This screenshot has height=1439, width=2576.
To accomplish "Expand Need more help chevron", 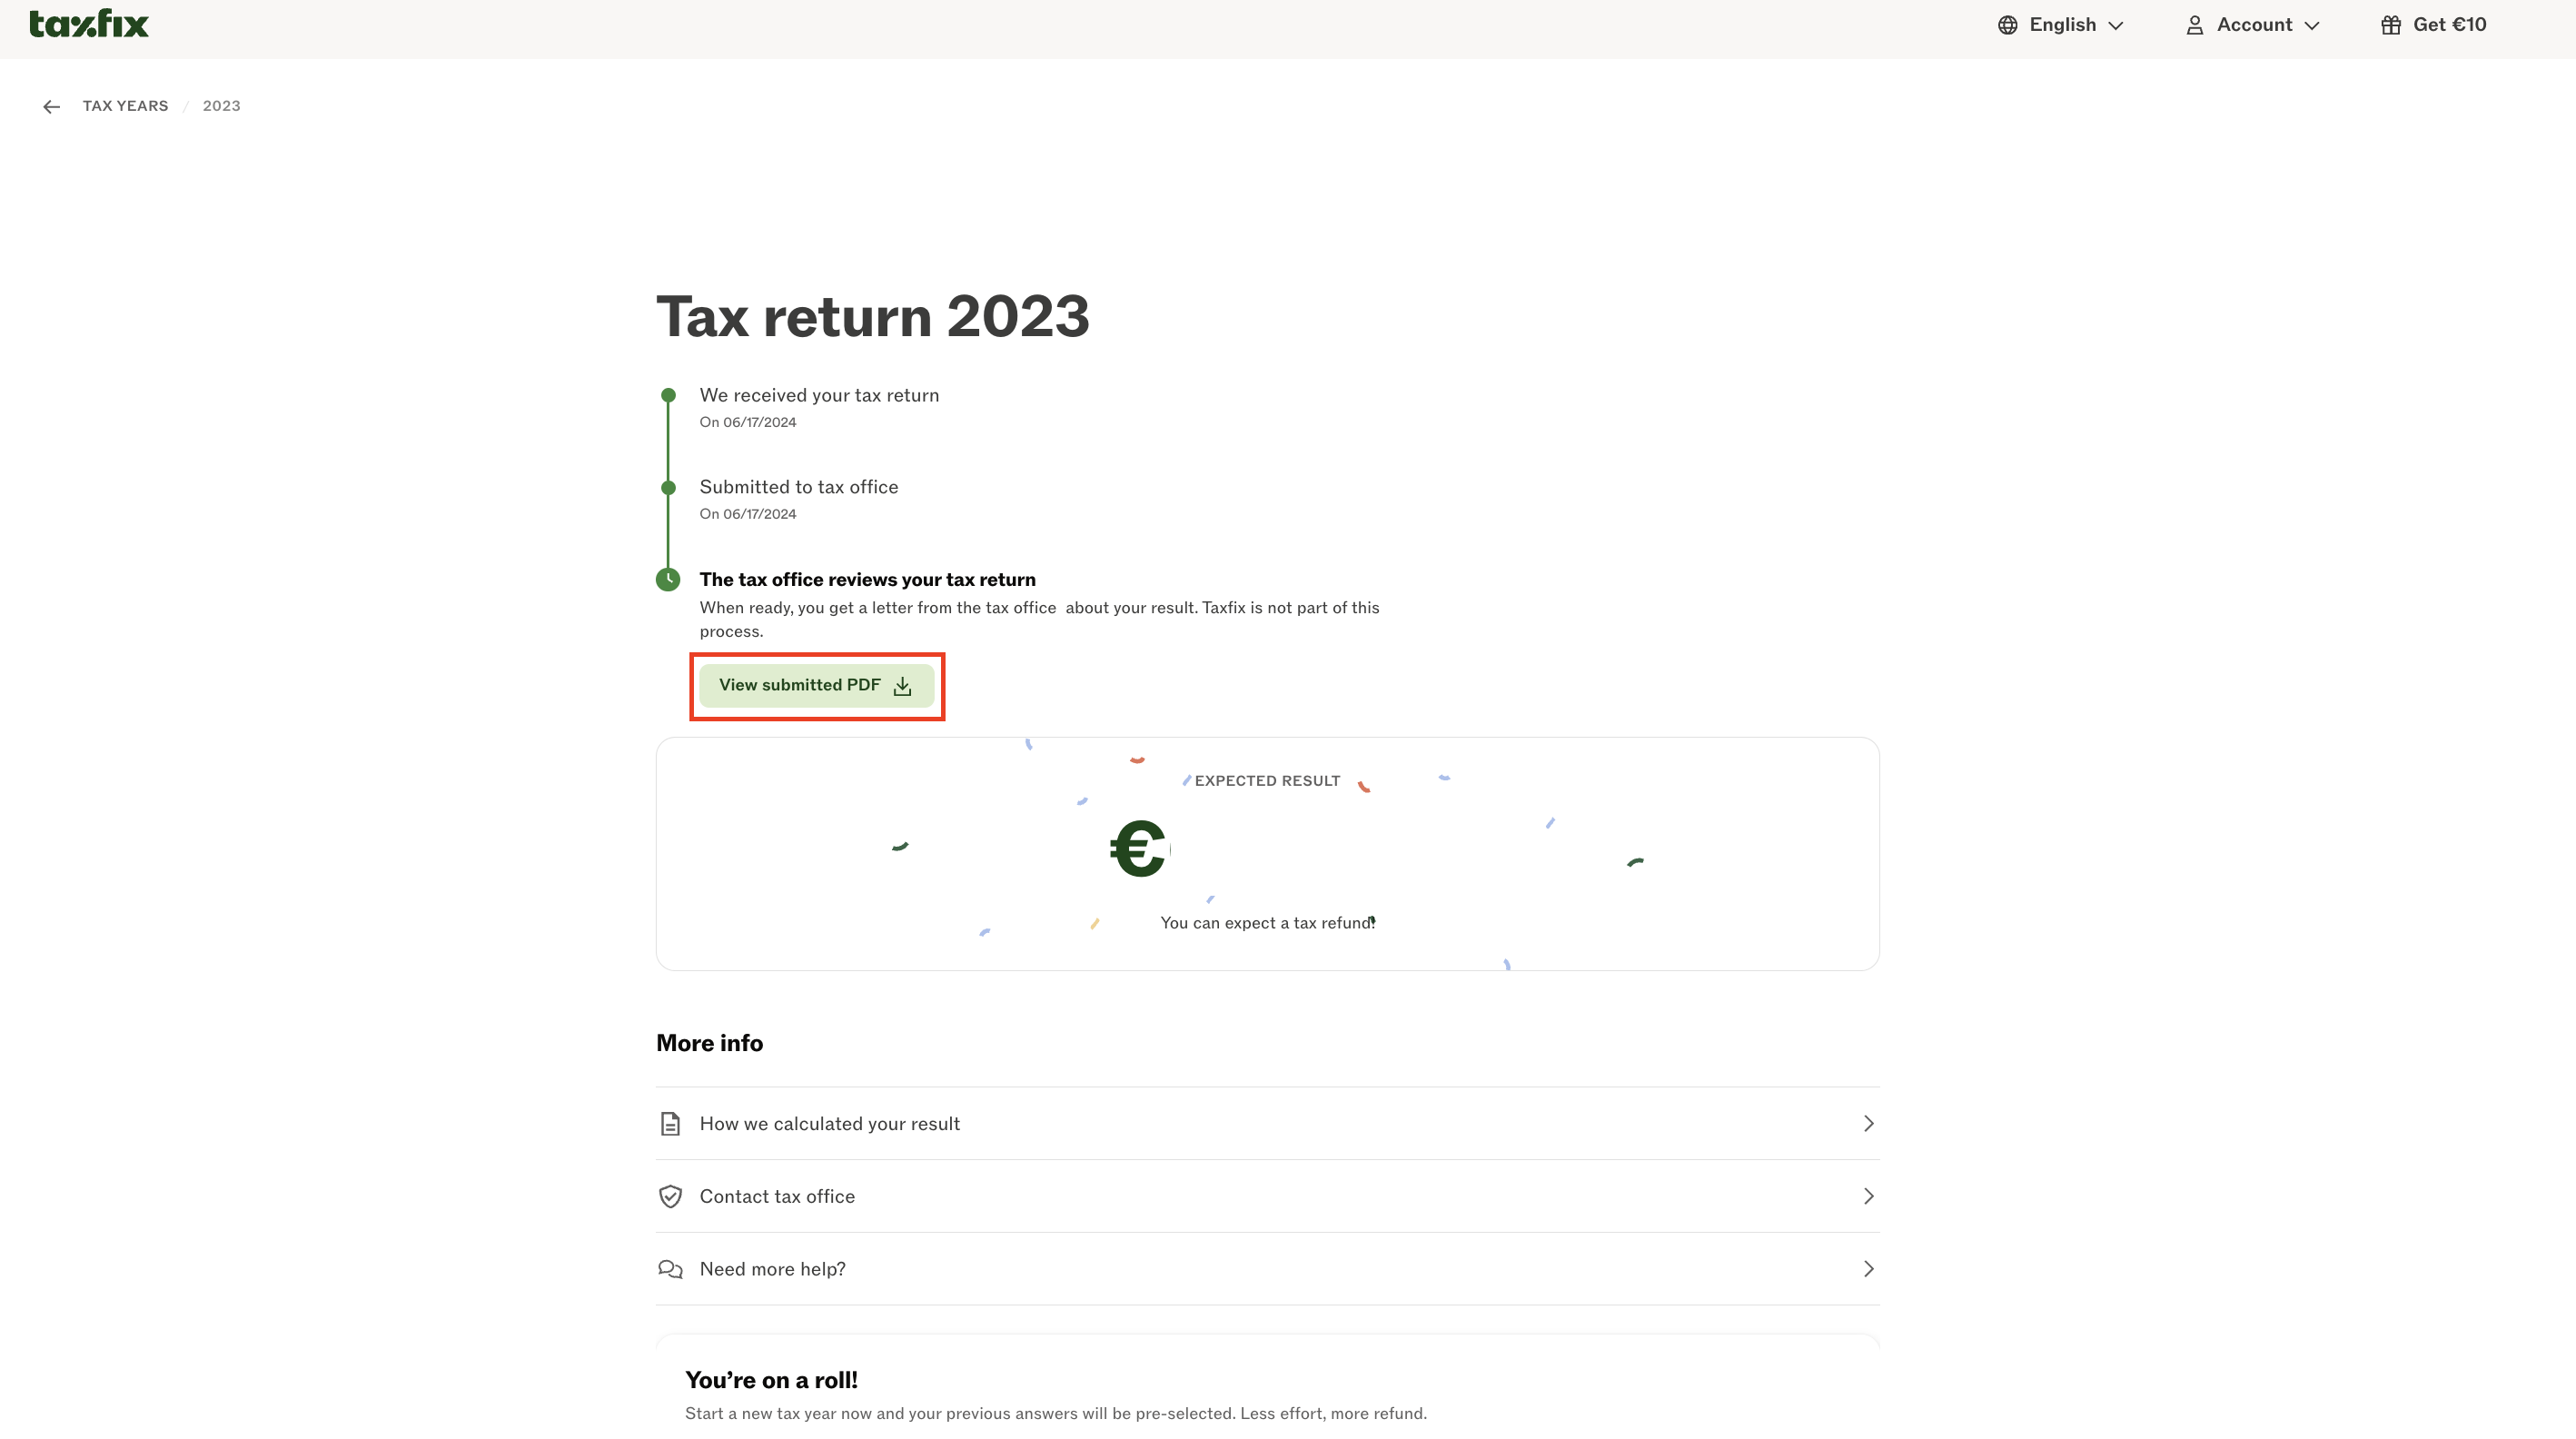I will [x=1868, y=1270].
